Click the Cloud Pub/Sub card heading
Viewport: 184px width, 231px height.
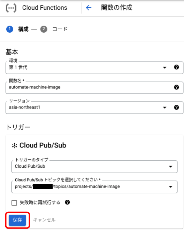pos(43,145)
